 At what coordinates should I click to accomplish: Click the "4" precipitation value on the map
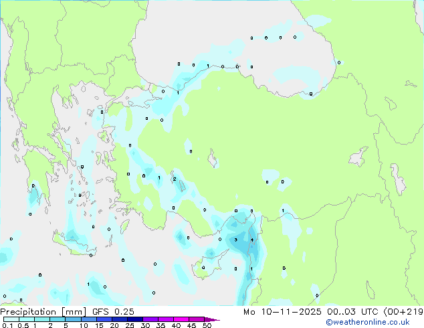252,240
